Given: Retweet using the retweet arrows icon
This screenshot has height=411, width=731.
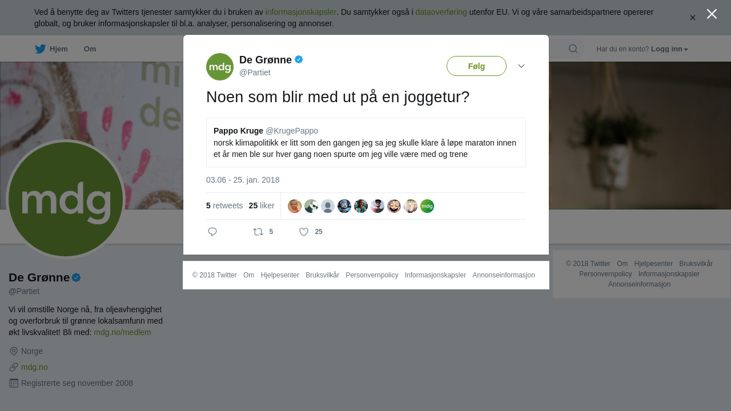Looking at the screenshot, I should [x=258, y=232].
